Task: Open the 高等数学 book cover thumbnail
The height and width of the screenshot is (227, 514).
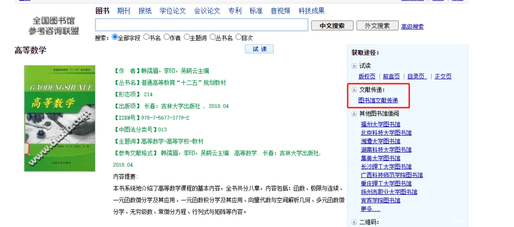Action: coord(60,118)
